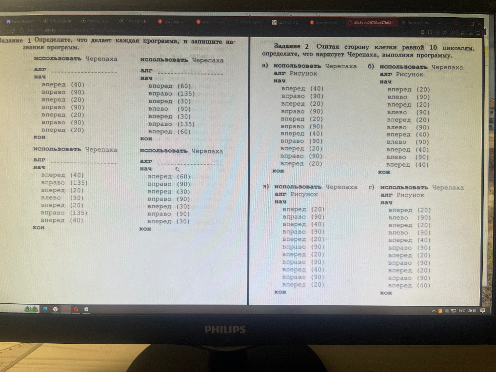
Task: Open the volume speaker tray icon
Action: (x=447, y=311)
